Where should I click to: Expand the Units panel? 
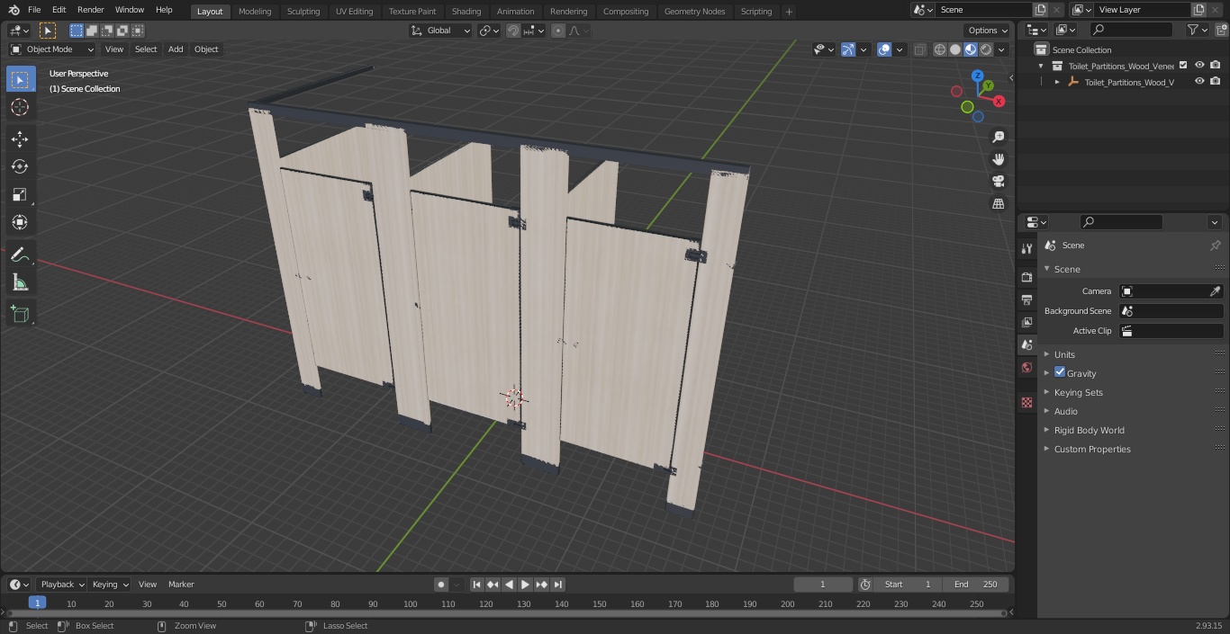1064,354
